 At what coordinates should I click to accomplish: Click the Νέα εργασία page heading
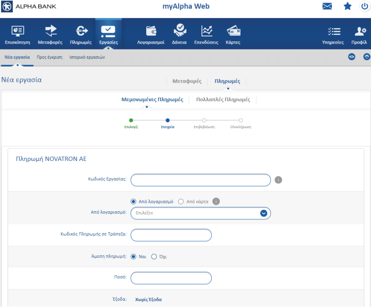tap(22, 80)
